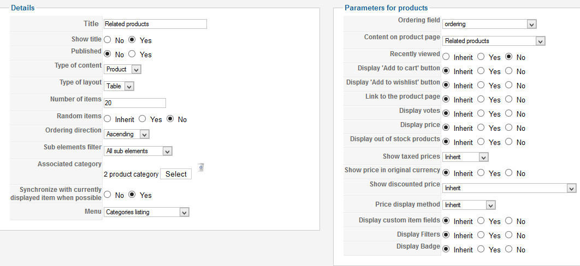Image resolution: width=580 pixels, height=266 pixels.
Task: Open the Show discounted price dropdown
Action: click(509, 188)
